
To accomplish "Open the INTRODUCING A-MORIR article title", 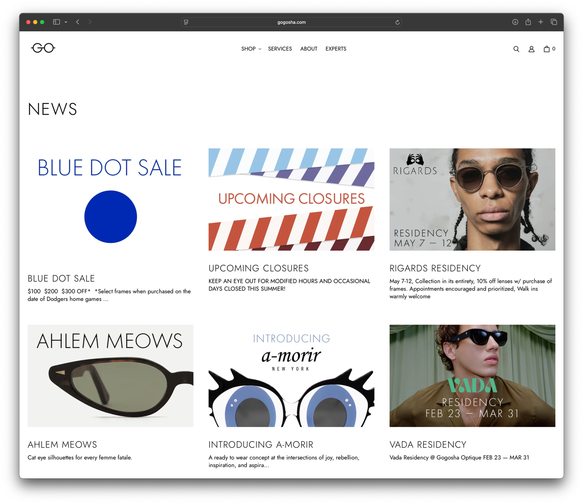I will click(261, 445).
